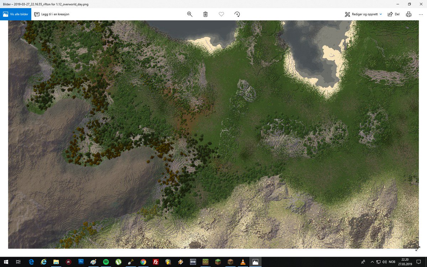This screenshot has height=267, width=427.
Task: Click on the map image
Action: [213, 135]
